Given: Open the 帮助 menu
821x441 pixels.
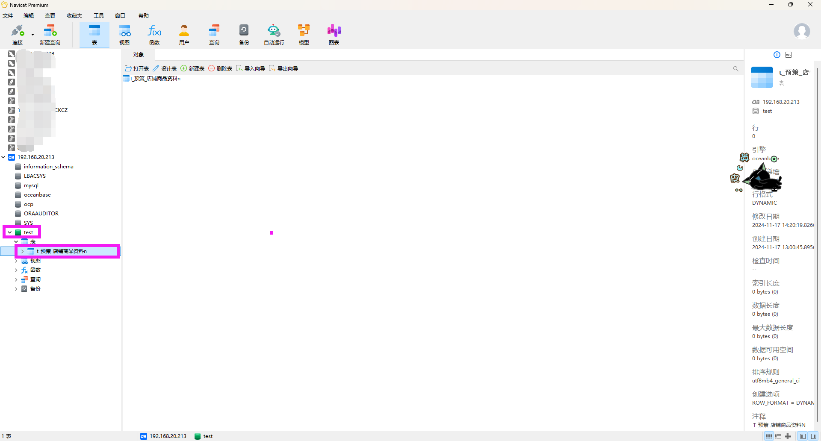Looking at the screenshot, I should tap(144, 16).
